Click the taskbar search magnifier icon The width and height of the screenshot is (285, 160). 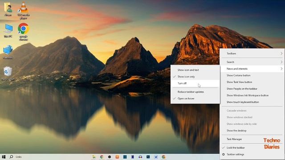pos(11,157)
